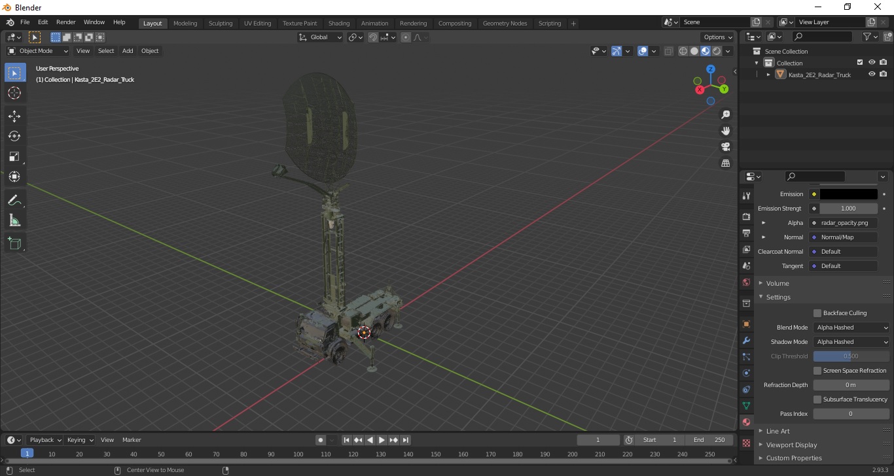Image resolution: width=894 pixels, height=476 pixels.
Task: Click the Marker timeline menu
Action: 132,440
